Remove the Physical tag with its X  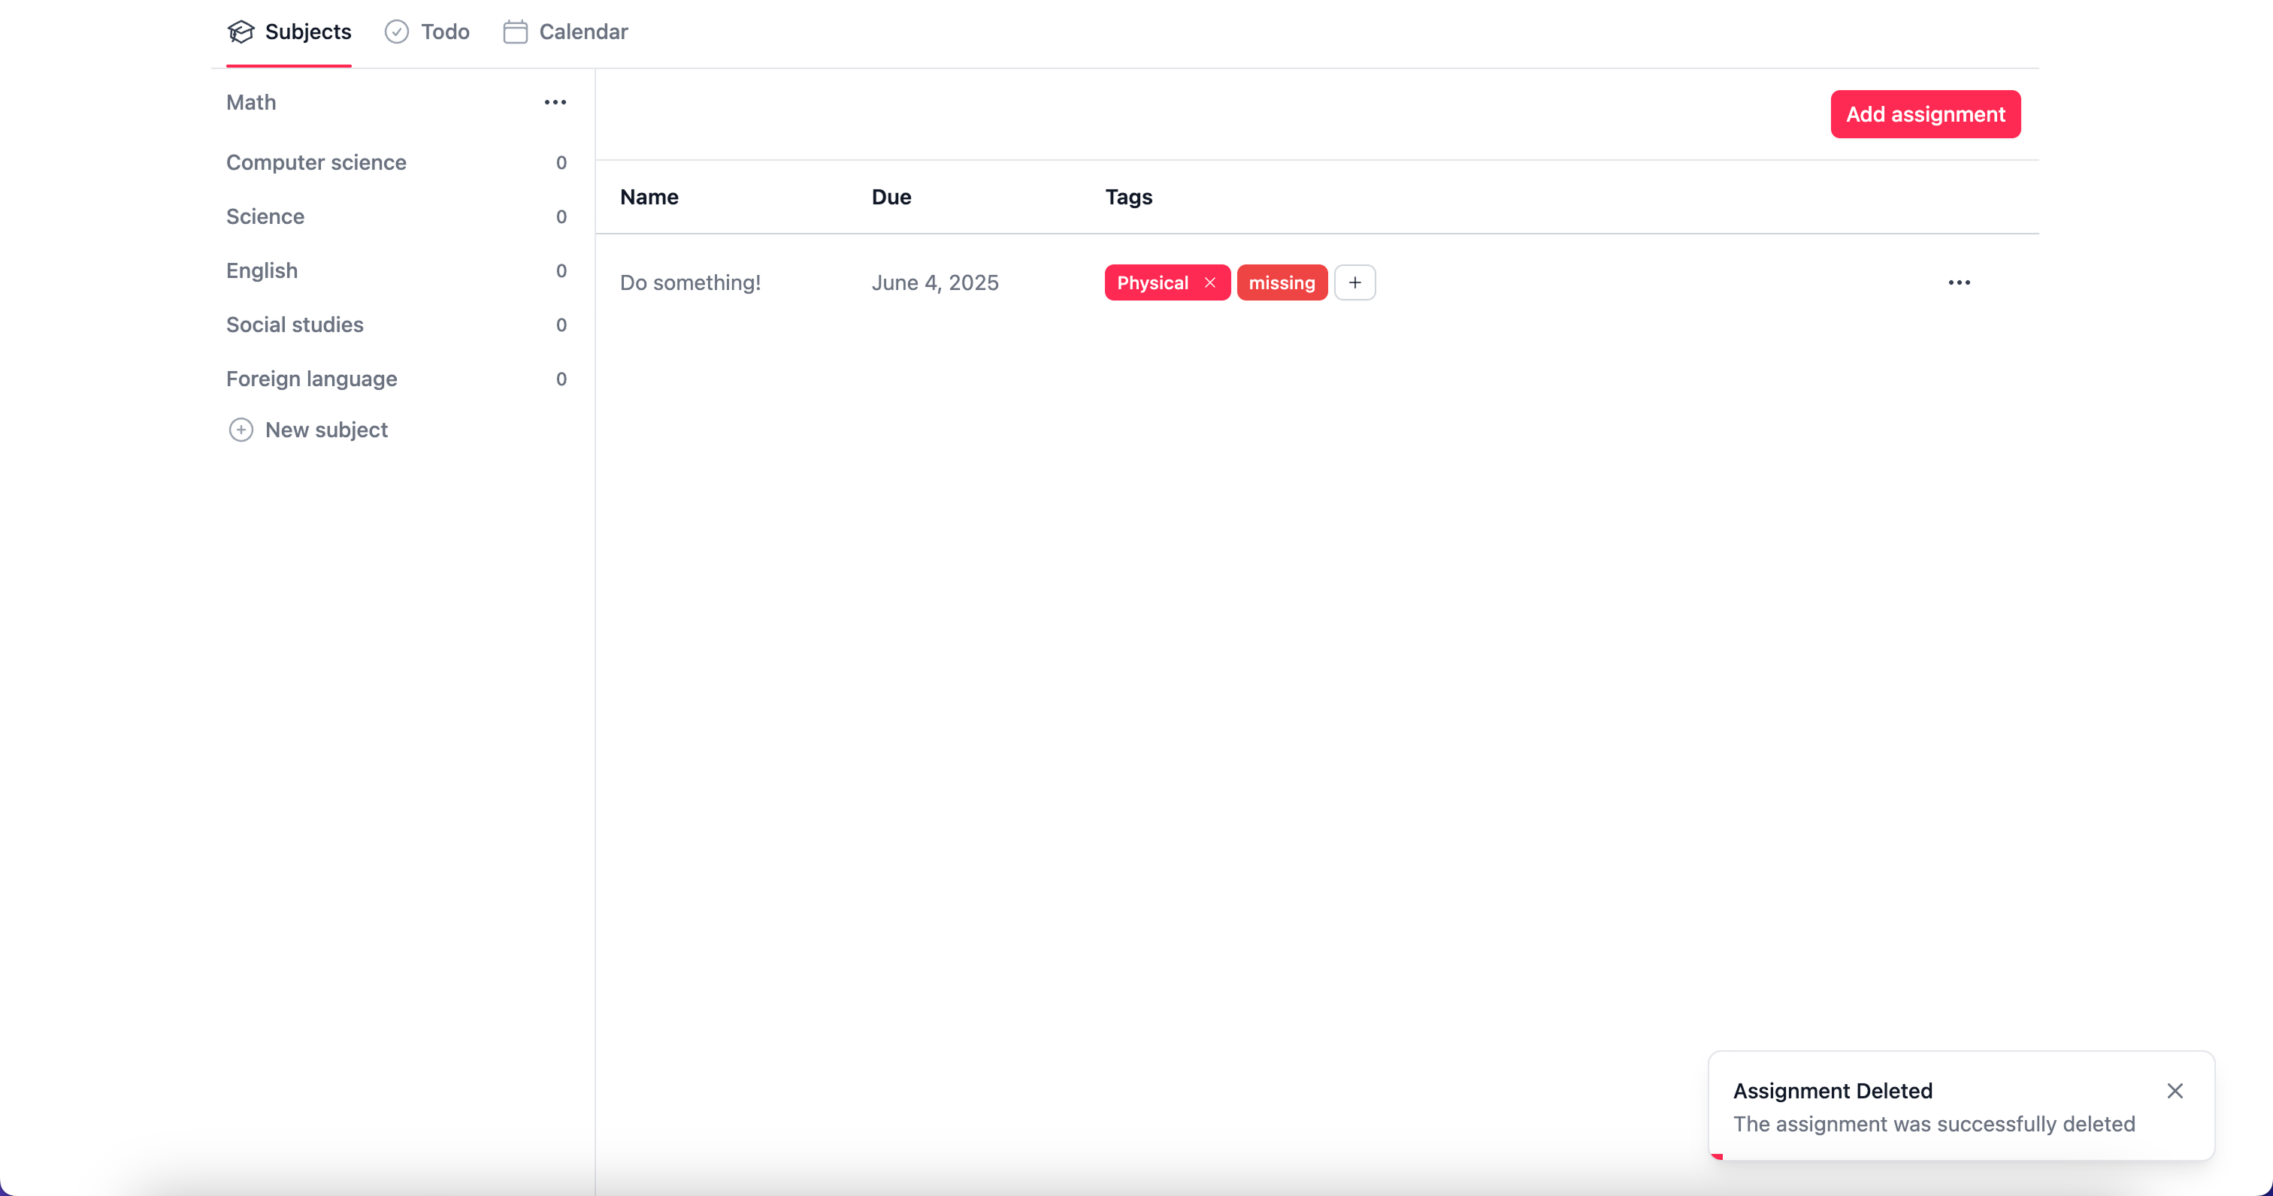(x=1209, y=282)
